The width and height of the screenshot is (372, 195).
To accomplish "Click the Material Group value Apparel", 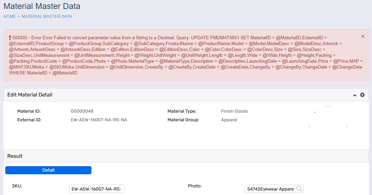I will point(229,120).
